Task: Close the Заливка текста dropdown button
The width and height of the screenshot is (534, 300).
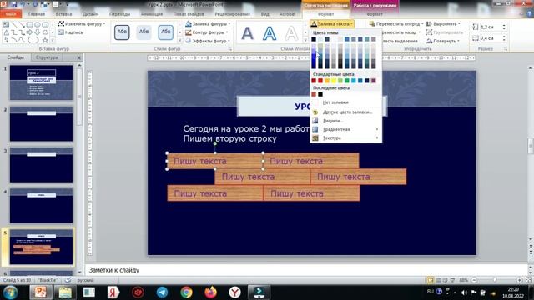Action: coord(332,24)
